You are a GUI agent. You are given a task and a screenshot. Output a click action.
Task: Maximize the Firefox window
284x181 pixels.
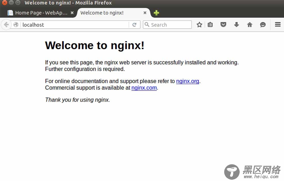[x=18, y=3]
